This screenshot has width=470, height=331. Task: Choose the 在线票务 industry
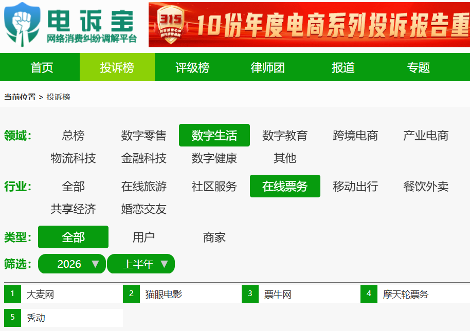pos(285,187)
